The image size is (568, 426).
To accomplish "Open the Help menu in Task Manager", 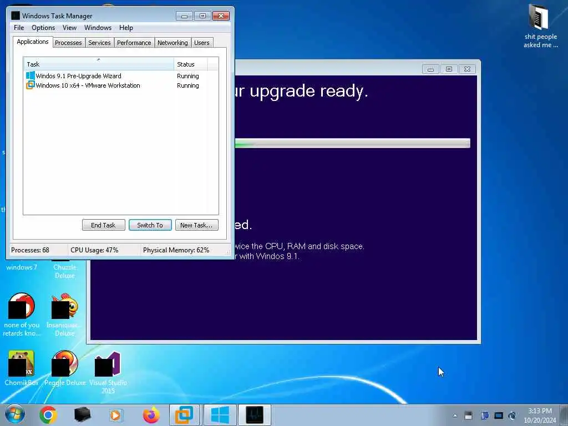I will point(126,28).
